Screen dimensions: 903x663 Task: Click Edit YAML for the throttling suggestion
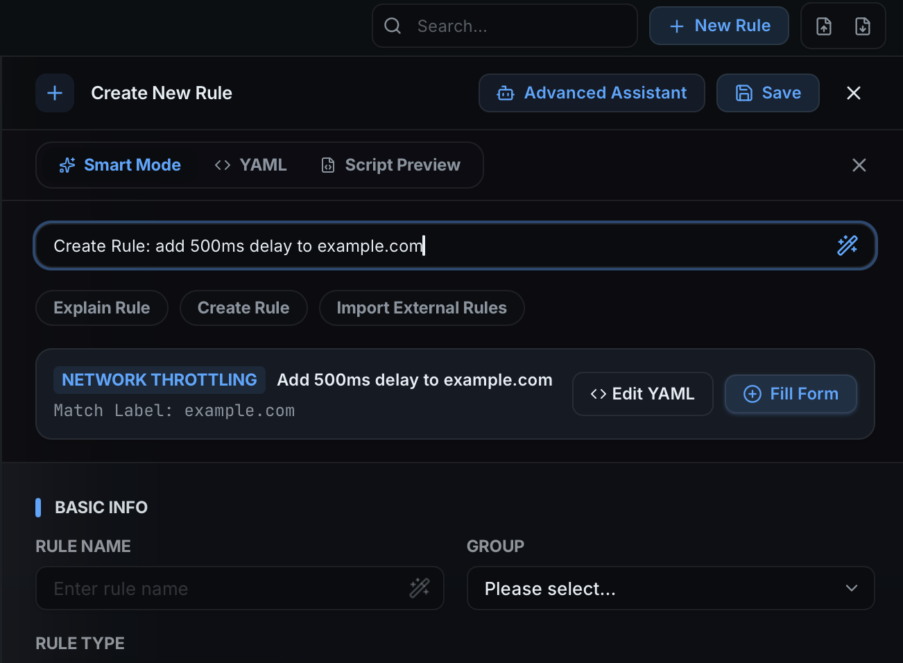pyautogui.click(x=642, y=393)
